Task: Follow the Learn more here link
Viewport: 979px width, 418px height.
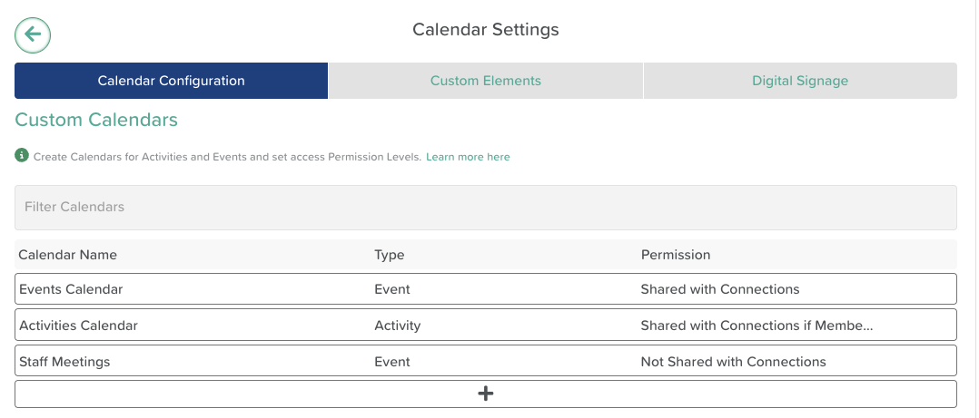Action: (x=468, y=157)
